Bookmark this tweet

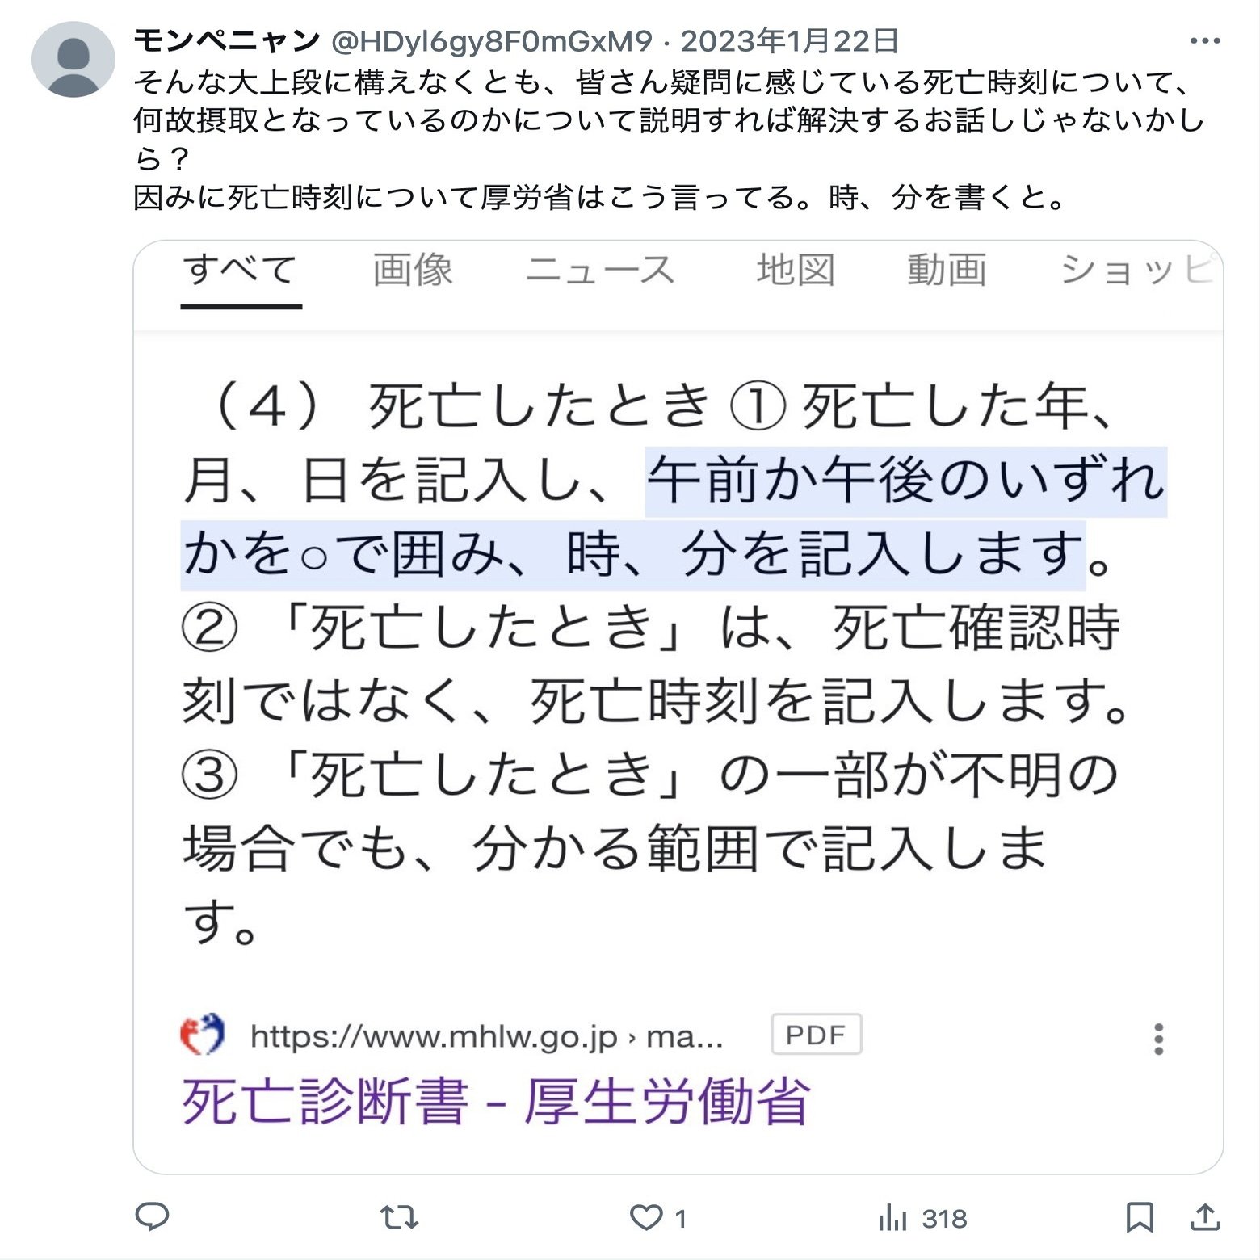[1139, 1217]
